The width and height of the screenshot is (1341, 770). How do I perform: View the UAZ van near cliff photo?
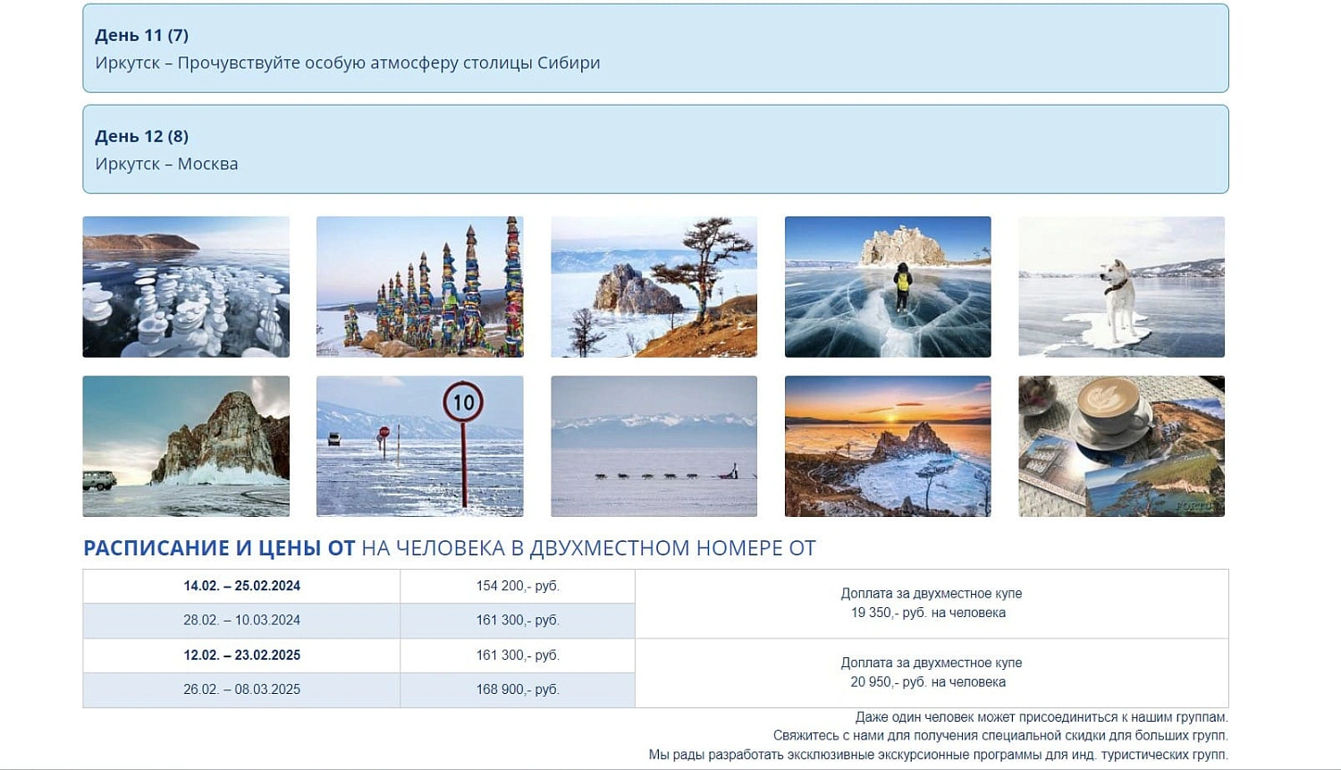(185, 446)
